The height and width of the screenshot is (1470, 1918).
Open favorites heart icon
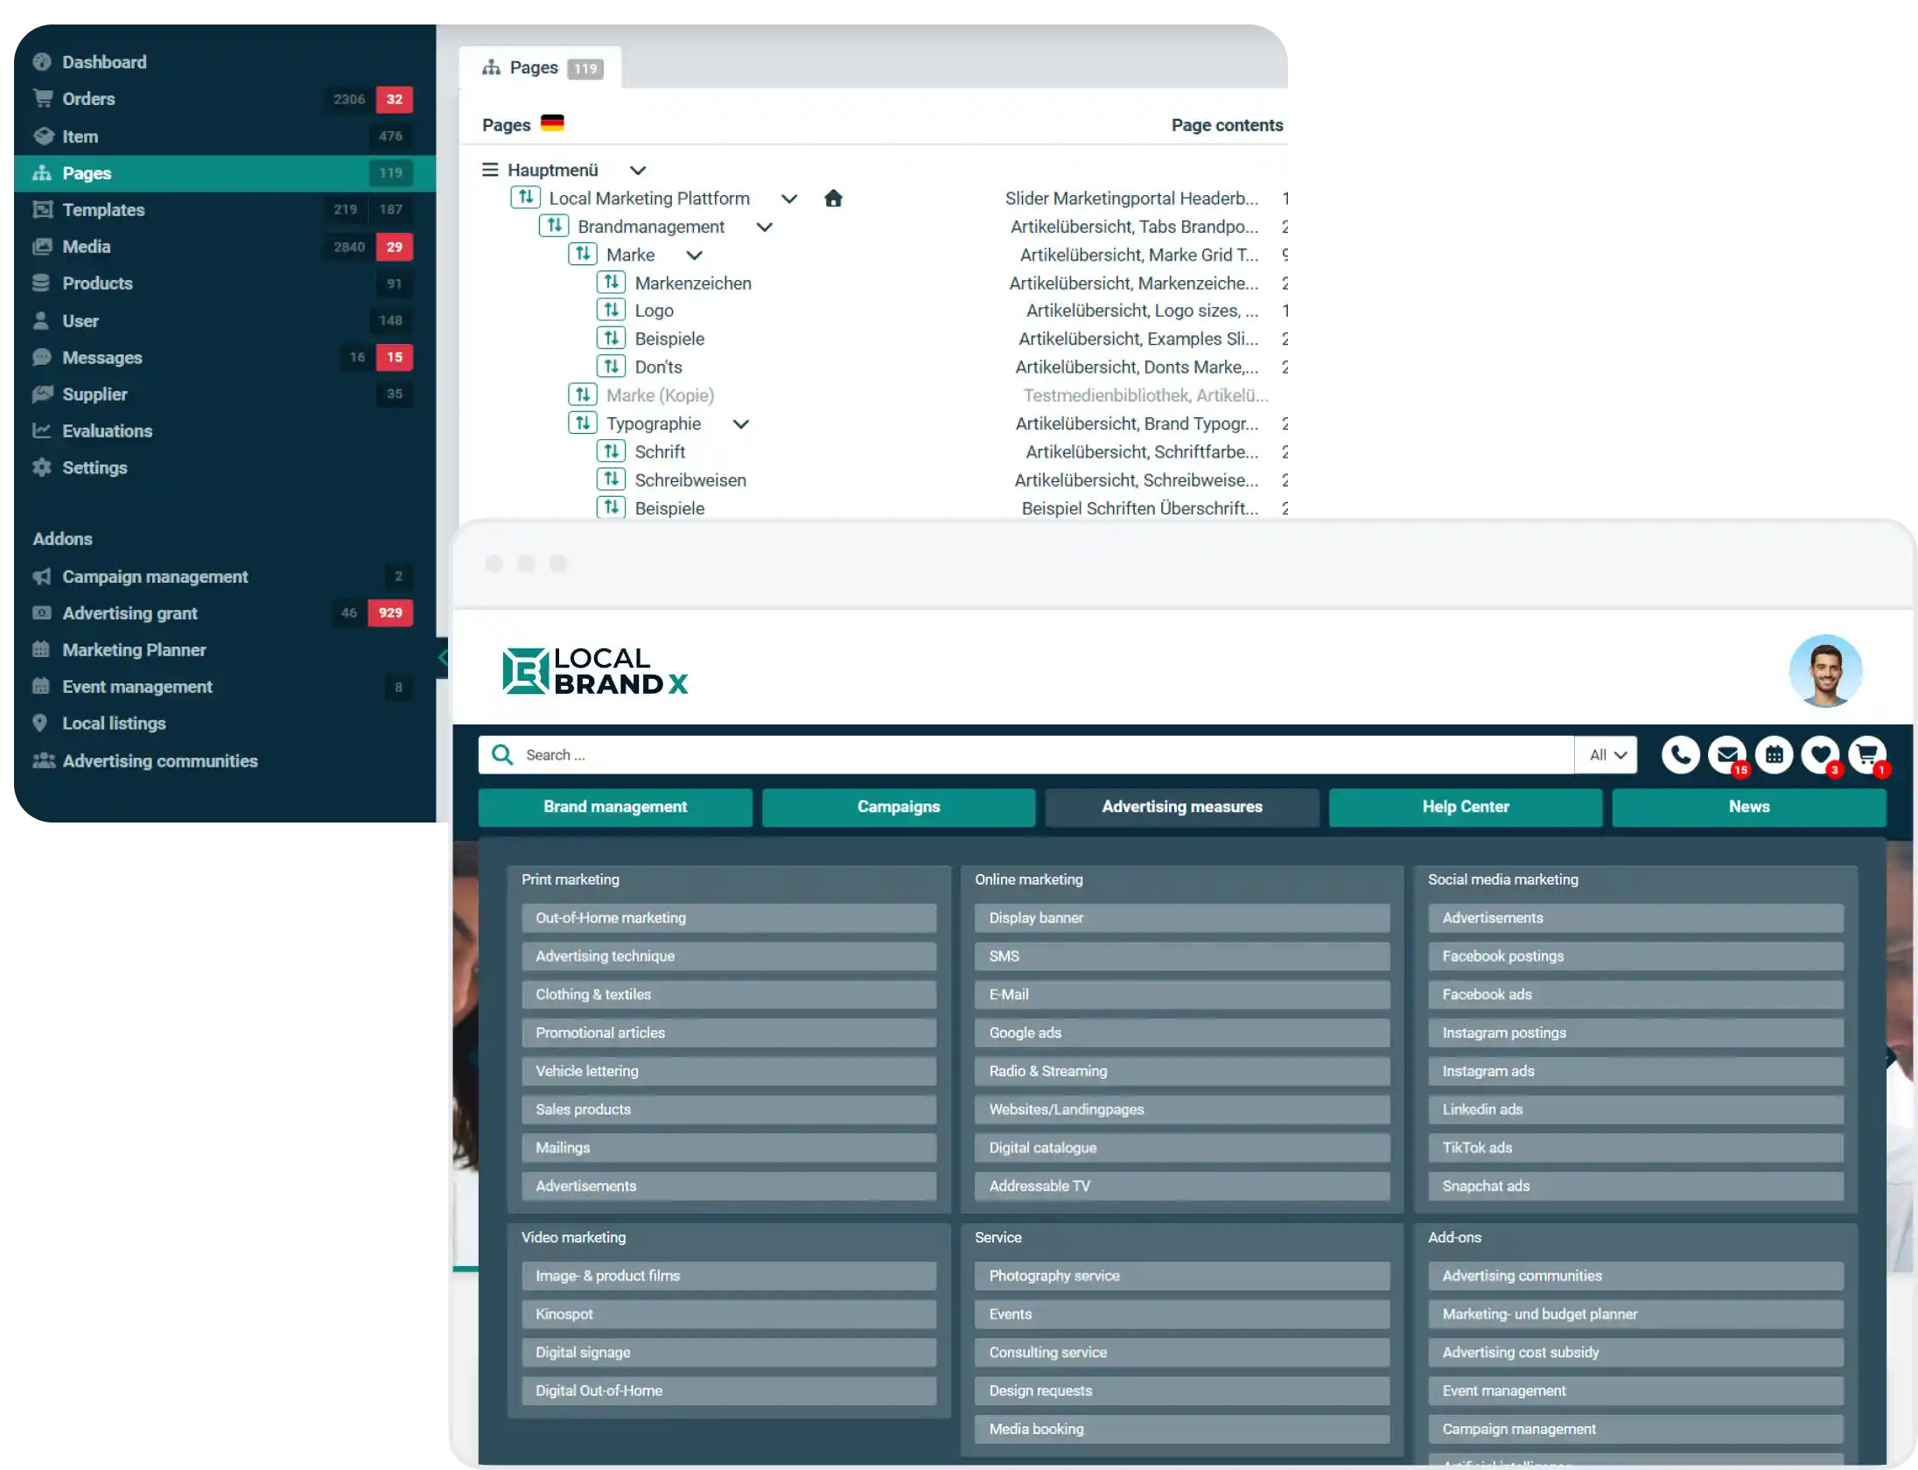(1820, 755)
